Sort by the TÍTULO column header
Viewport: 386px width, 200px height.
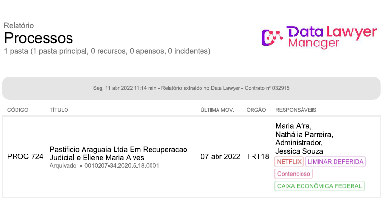point(59,110)
